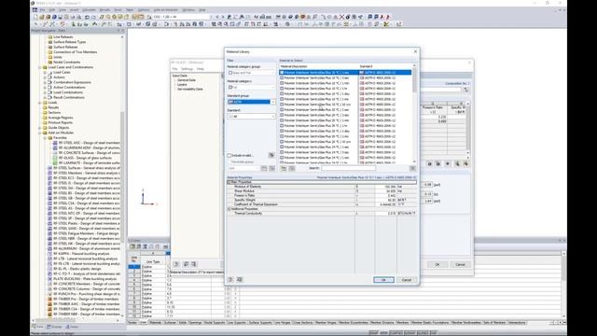Viewport: 597px width, 336px height.
Task: Expand Guide Objects tree node
Action: pyautogui.click(x=40, y=128)
